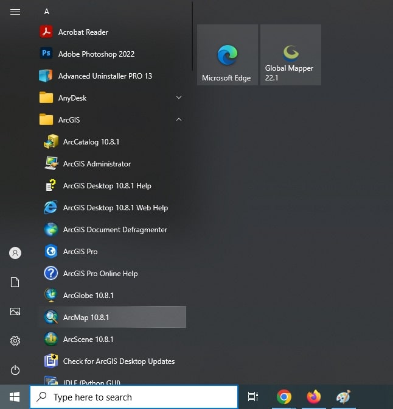Click 'Check for ArcGIS Desktop Updates' text

coord(119,361)
